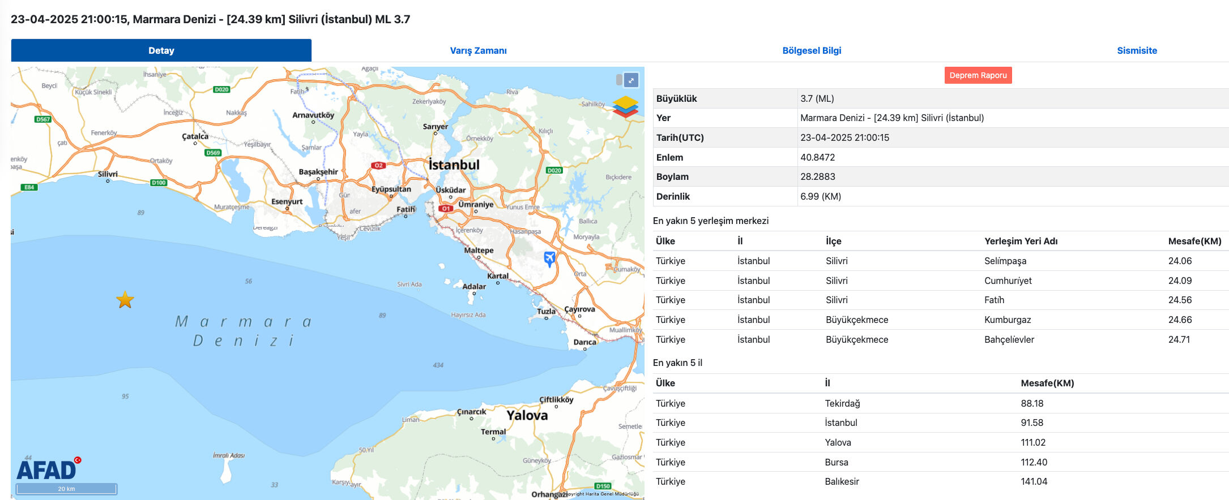Open the Bölgesel Bilgi tab

pyautogui.click(x=811, y=50)
